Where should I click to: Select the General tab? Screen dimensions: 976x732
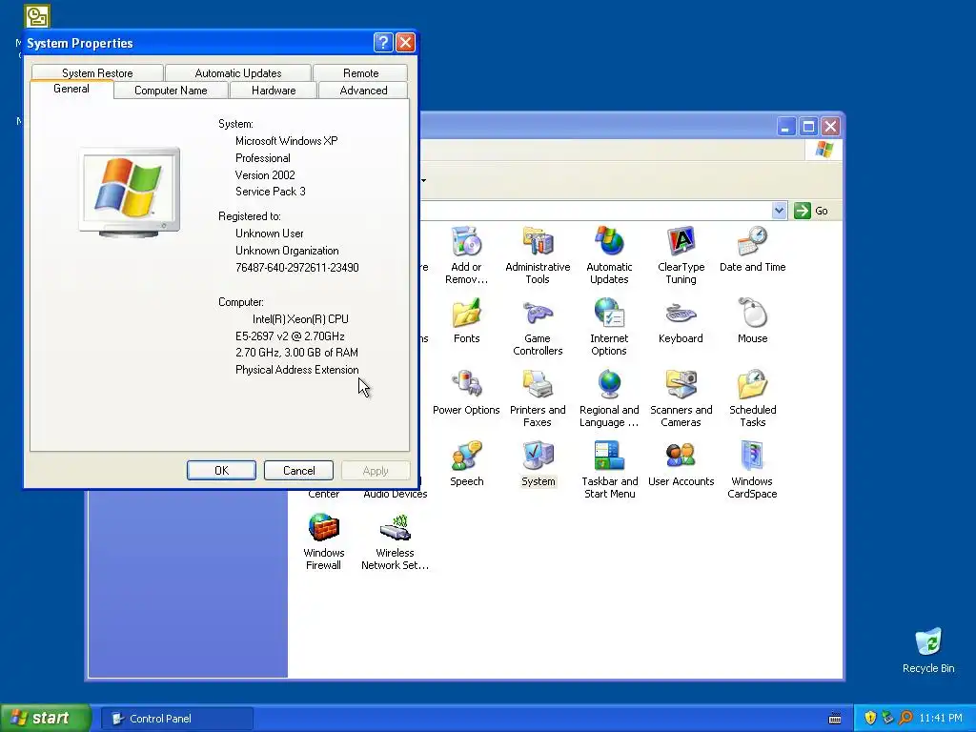pyautogui.click(x=71, y=89)
